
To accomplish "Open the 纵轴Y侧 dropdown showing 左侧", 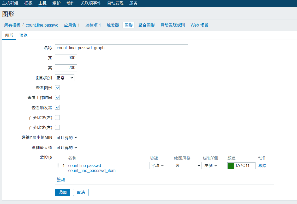I will (210, 166).
